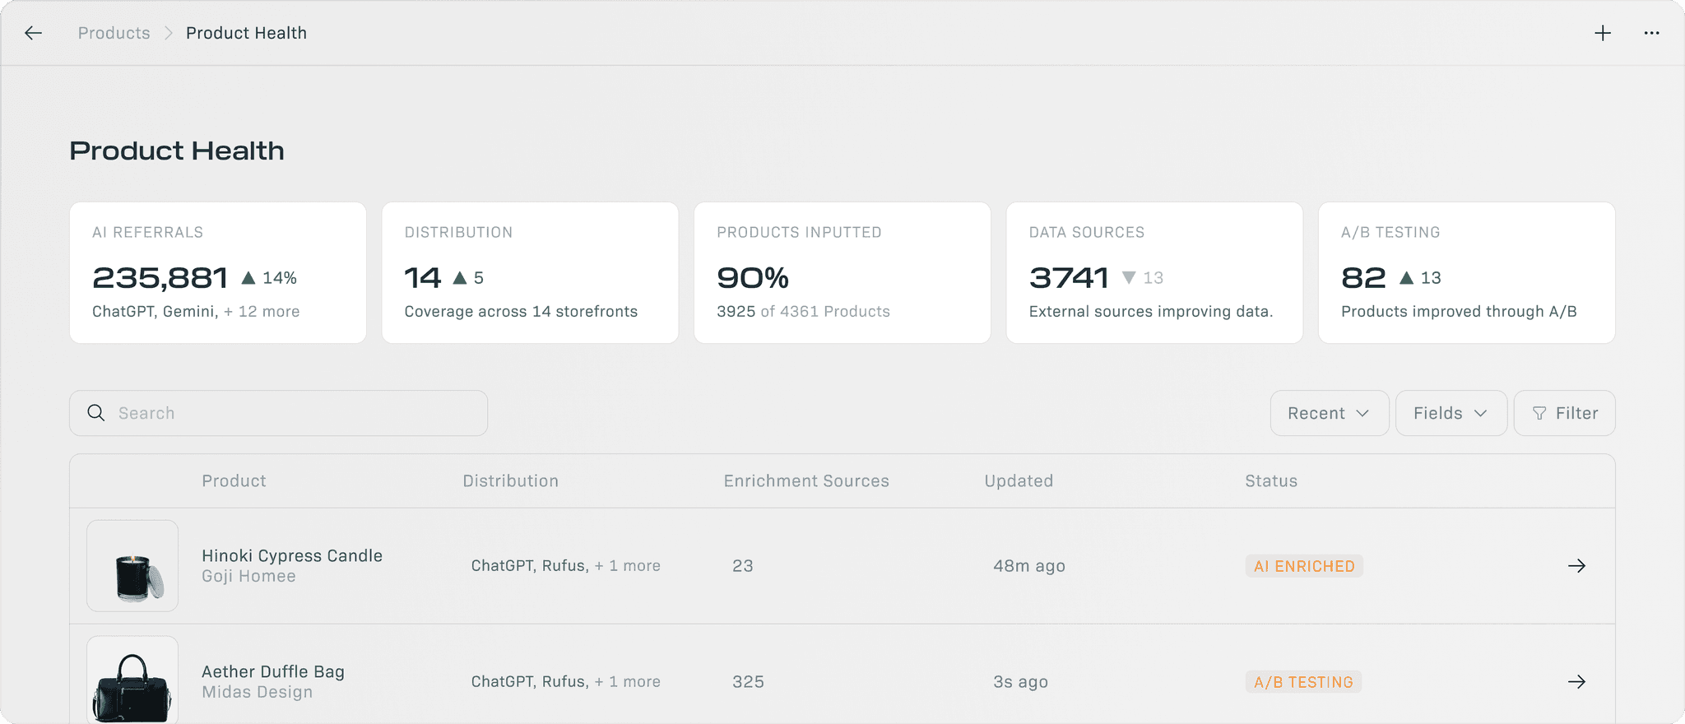Click into the Search input field

(x=296, y=413)
